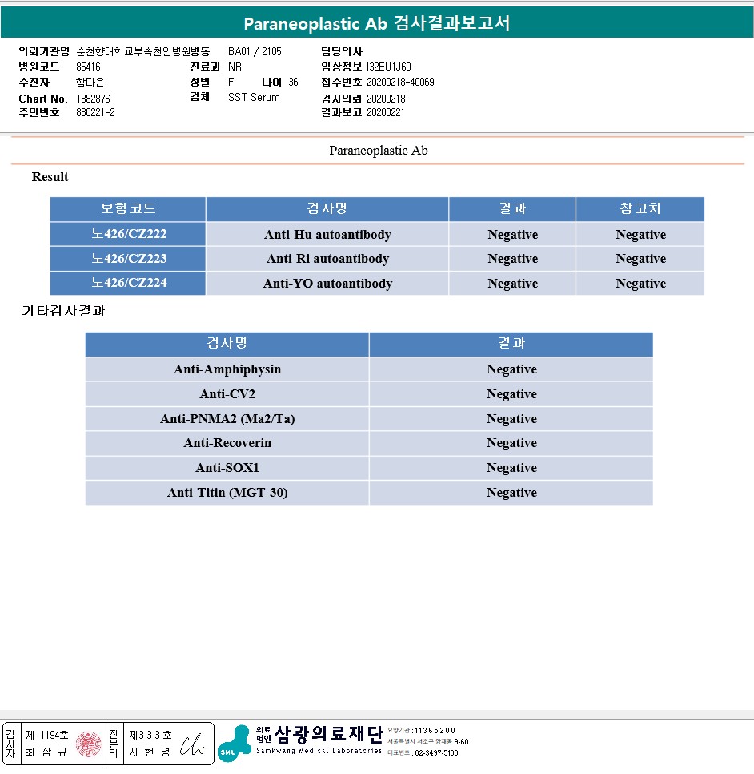Click the Anti-Amphiphysin row name

point(227,369)
